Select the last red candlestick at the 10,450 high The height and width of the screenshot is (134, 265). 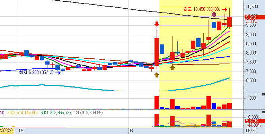[x=229, y=22]
